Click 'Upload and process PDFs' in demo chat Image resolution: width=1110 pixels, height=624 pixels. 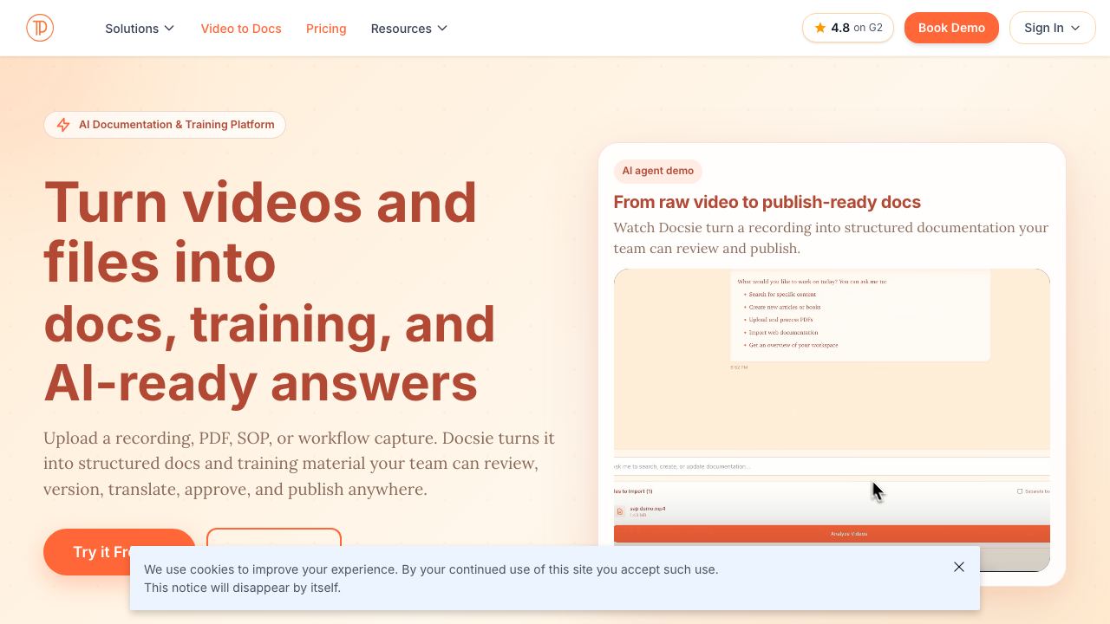780,320
